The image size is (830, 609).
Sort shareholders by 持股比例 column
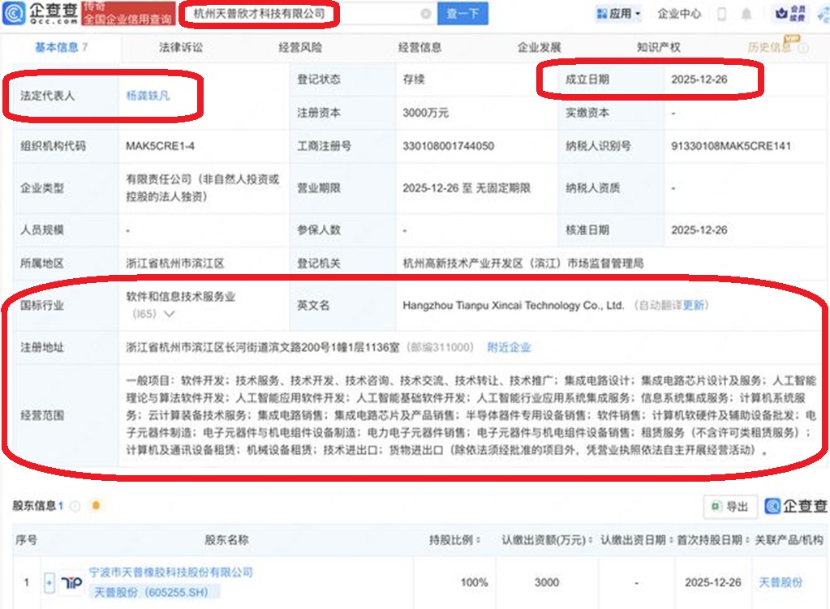(x=454, y=540)
